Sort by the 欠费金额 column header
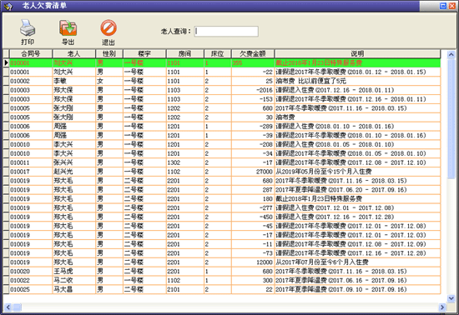The height and width of the screenshot is (315, 459). [253, 54]
